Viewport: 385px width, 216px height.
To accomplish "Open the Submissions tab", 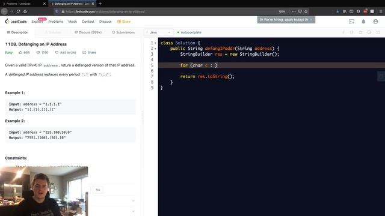I will coord(123,32).
